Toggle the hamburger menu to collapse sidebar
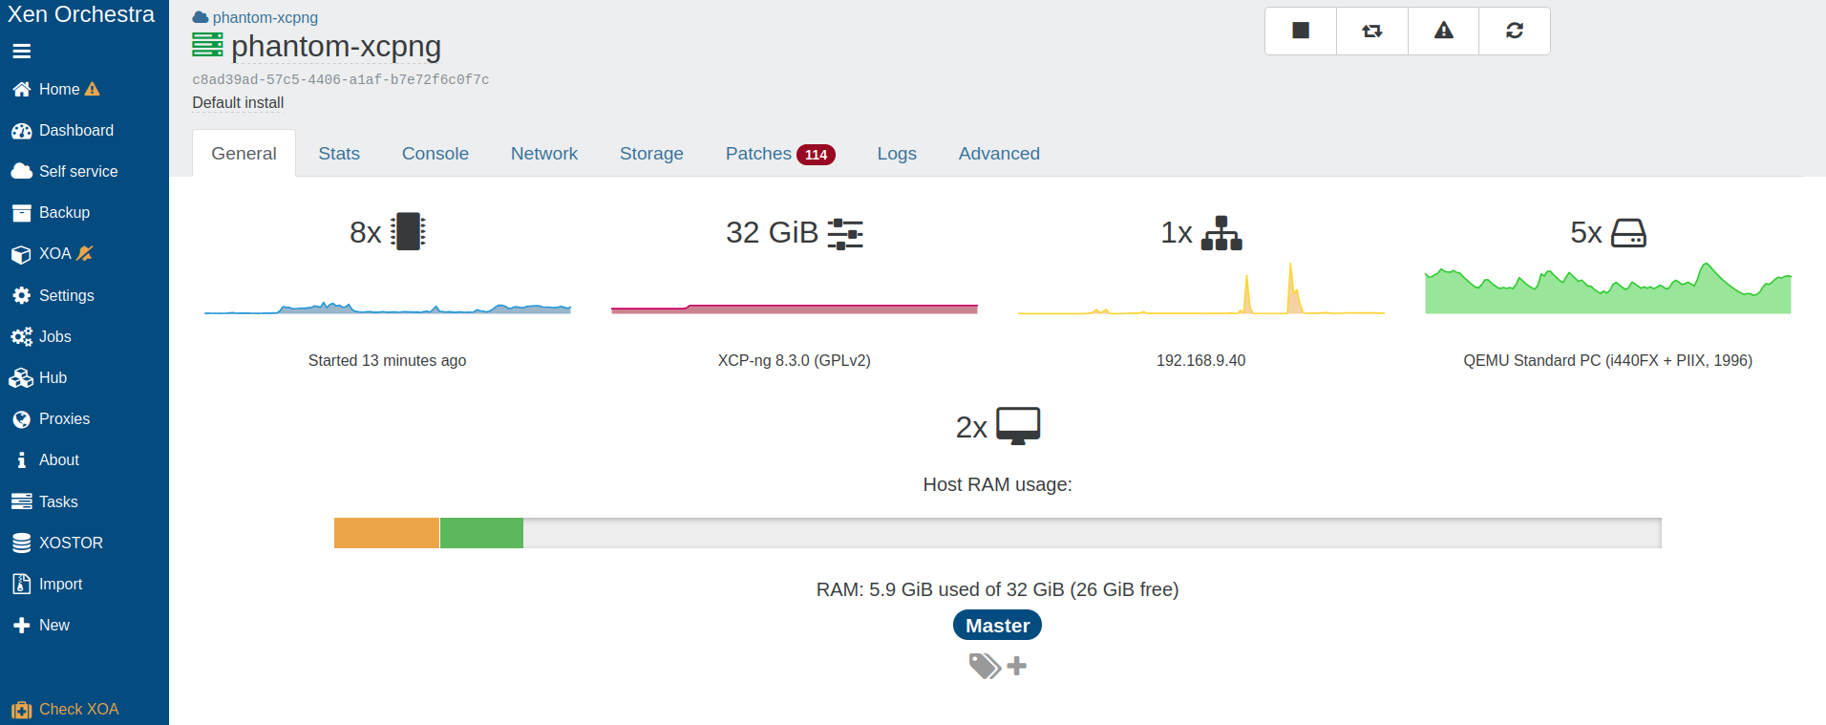The image size is (1826, 725). tap(21, 52)
